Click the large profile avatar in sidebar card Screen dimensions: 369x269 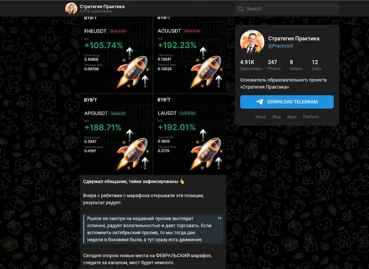tap(252, 42)
